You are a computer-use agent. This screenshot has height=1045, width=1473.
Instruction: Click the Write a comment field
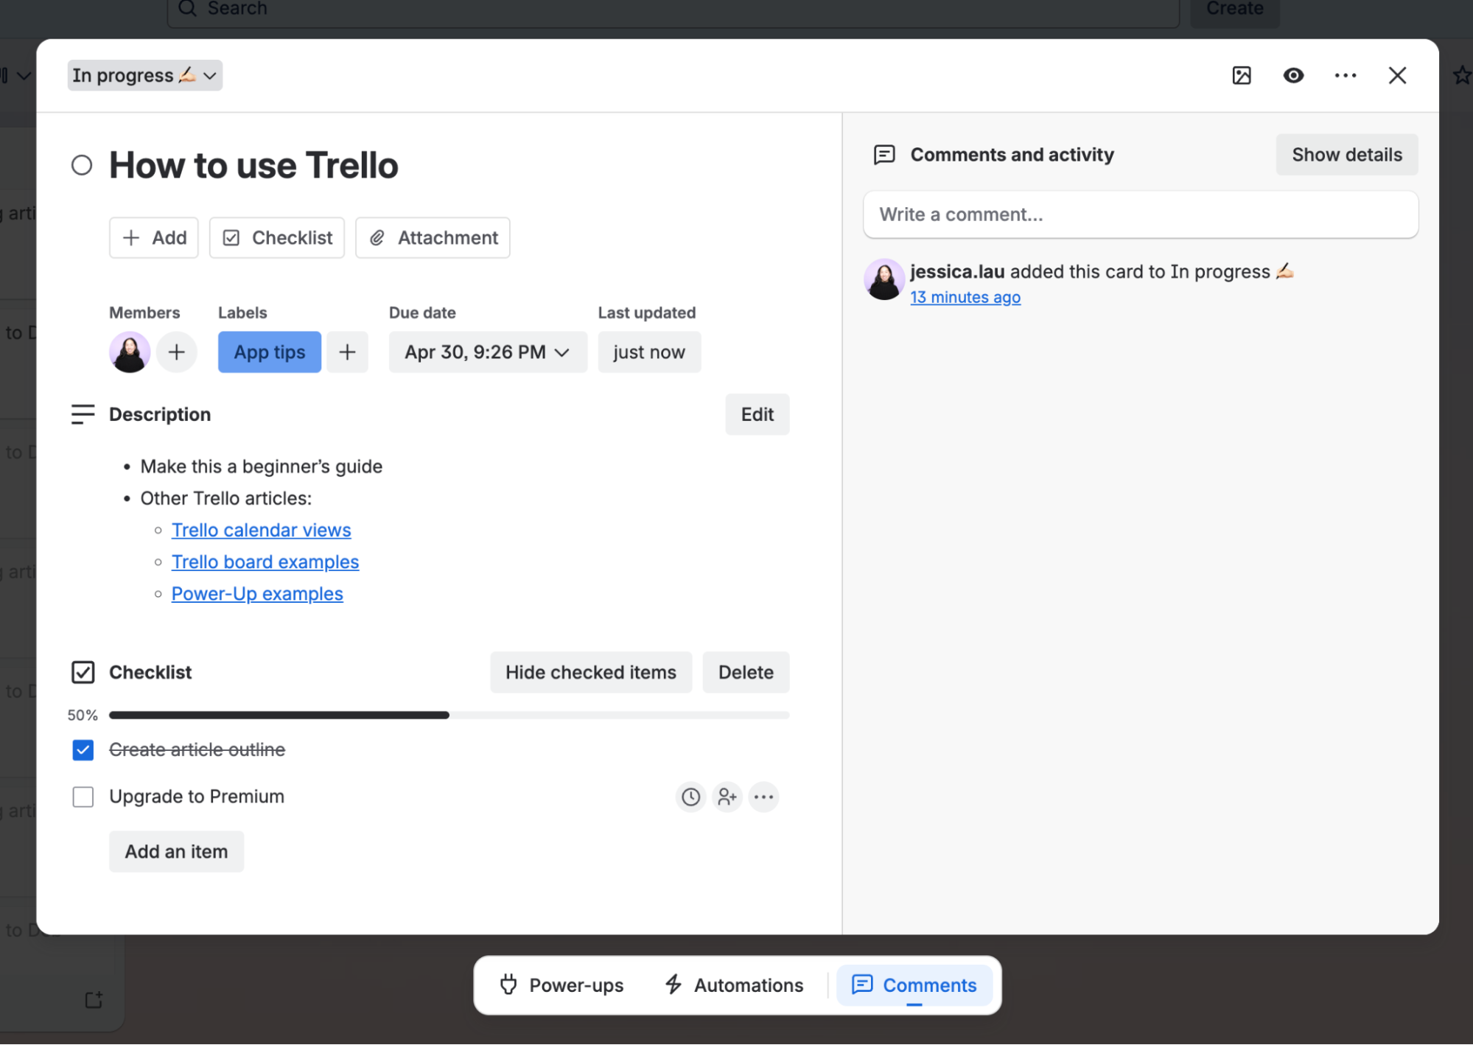point(1139,214)
